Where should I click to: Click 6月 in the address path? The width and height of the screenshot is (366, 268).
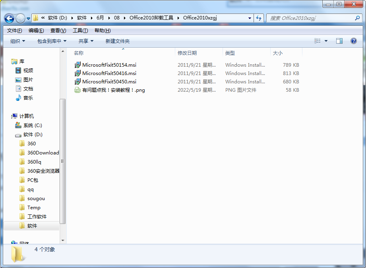pyautogui.click(x=100, y=18)
